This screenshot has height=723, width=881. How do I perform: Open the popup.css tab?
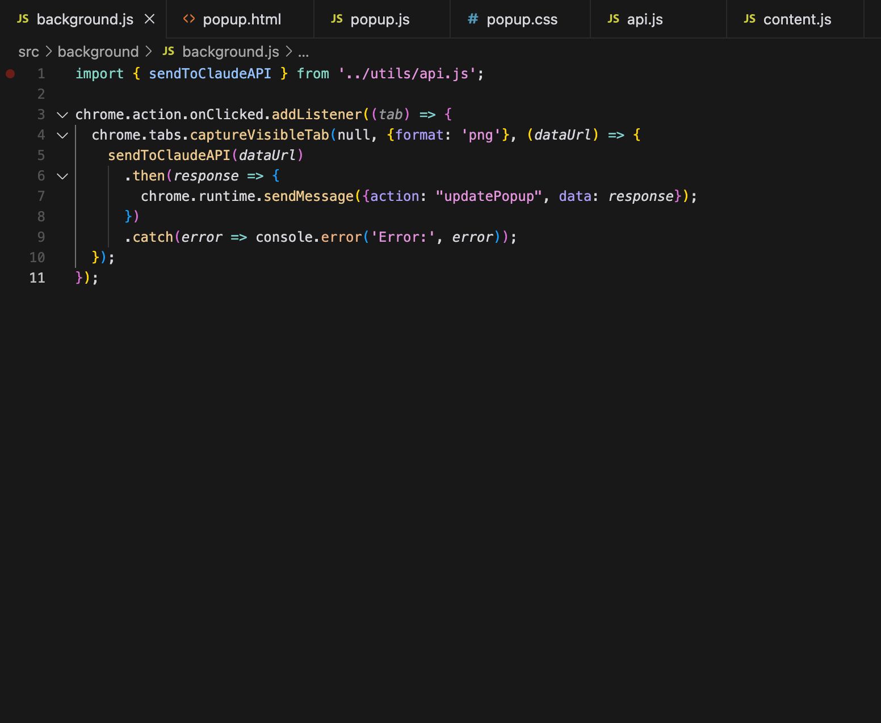coord(520,19)
